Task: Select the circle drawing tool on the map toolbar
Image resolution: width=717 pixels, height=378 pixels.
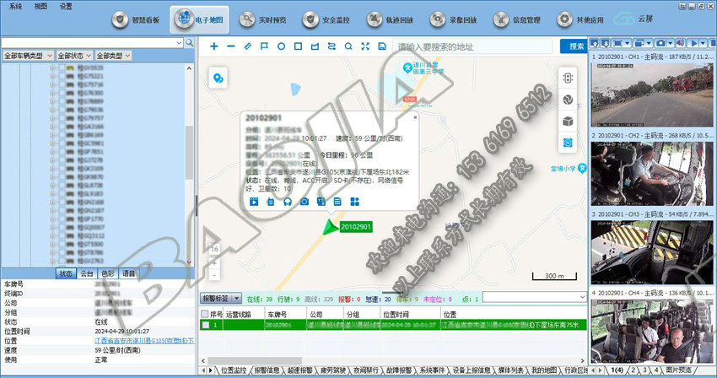Action: pos(281,46)
